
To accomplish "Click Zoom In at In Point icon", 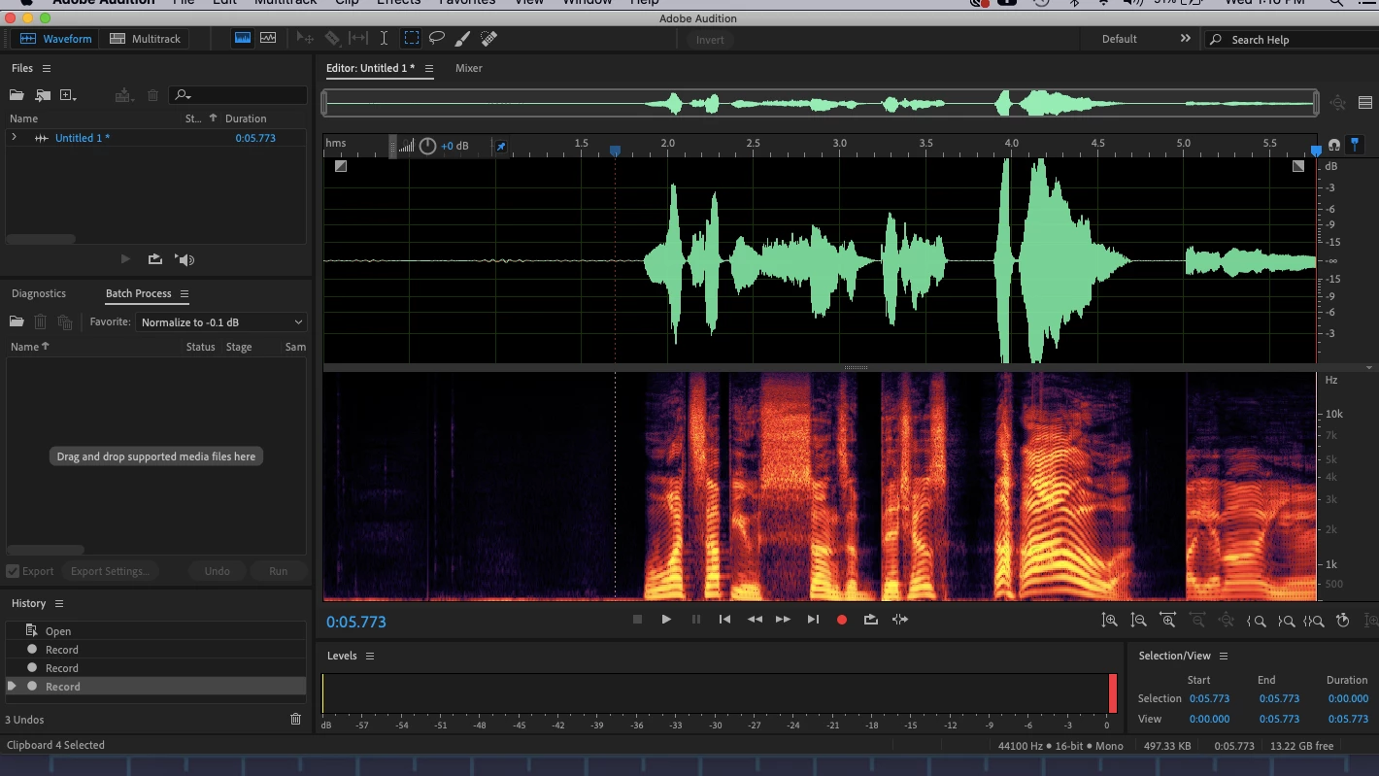I will (1257, 621).
